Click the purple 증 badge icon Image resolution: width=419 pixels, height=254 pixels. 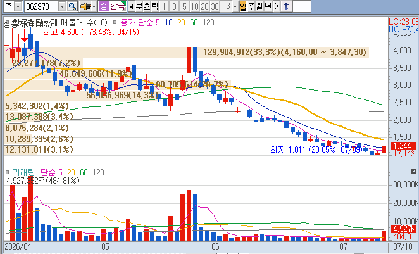pos(103,6)
